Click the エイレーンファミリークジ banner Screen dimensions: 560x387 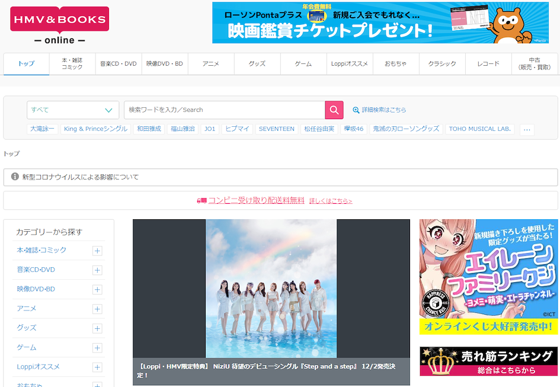point(488,277)
